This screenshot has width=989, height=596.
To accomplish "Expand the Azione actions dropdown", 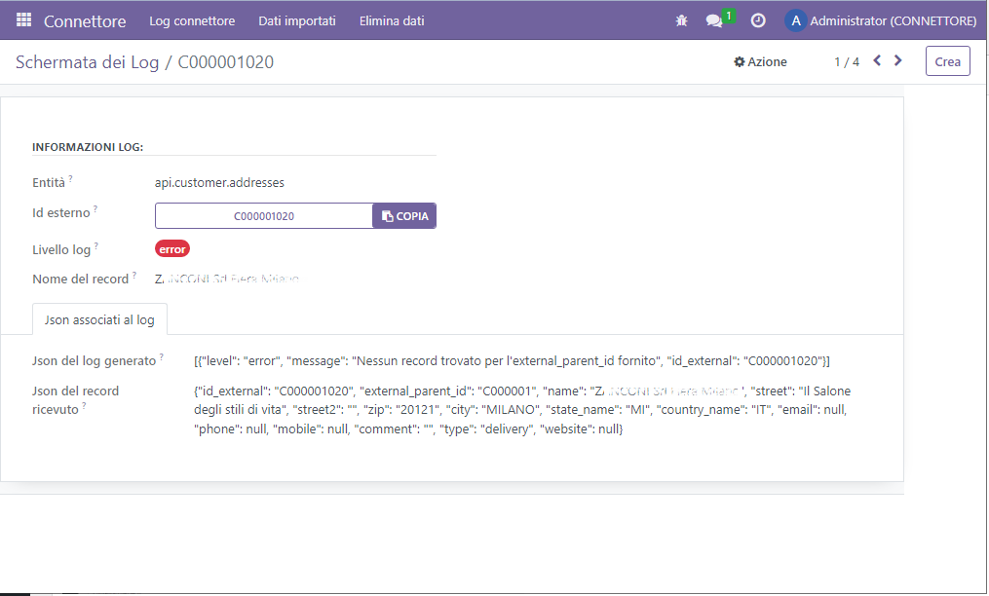I will point(760,61).
